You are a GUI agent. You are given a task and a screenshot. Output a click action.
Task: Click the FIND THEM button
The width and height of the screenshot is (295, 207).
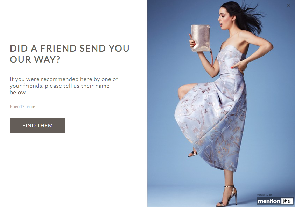tap(38, 126)
